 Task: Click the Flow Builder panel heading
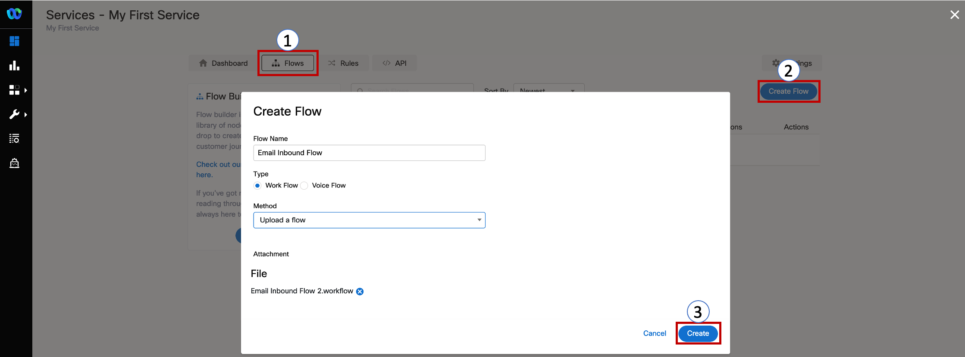(219, 96)
